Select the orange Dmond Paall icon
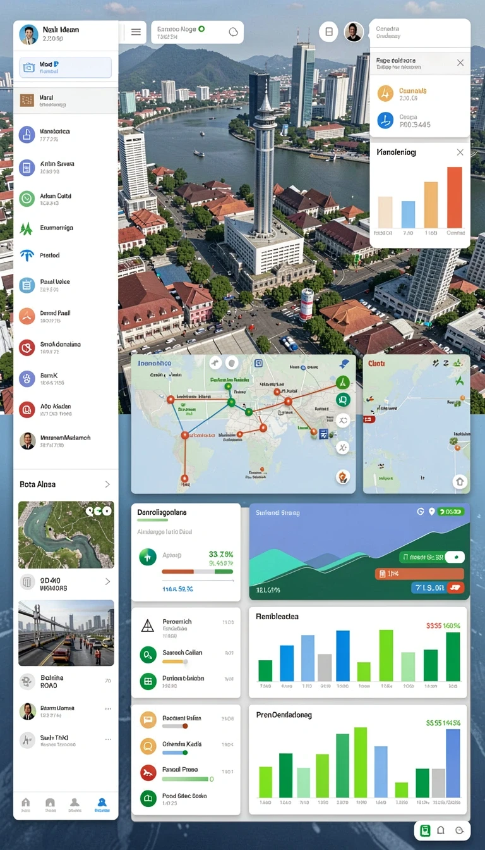The image size is (485, 850). point(27,316)
